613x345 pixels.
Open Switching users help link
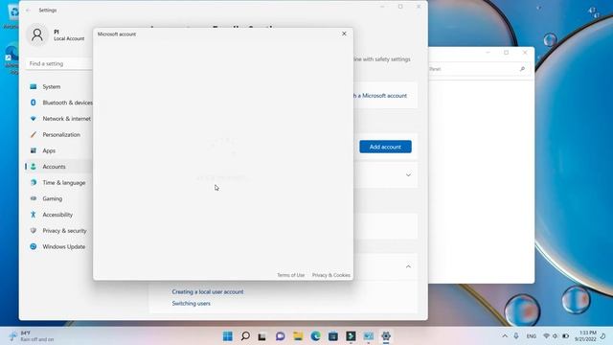[192, 304]
